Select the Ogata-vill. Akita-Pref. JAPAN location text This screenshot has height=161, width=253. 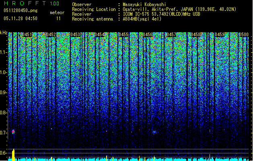click(x=179, y=9)
